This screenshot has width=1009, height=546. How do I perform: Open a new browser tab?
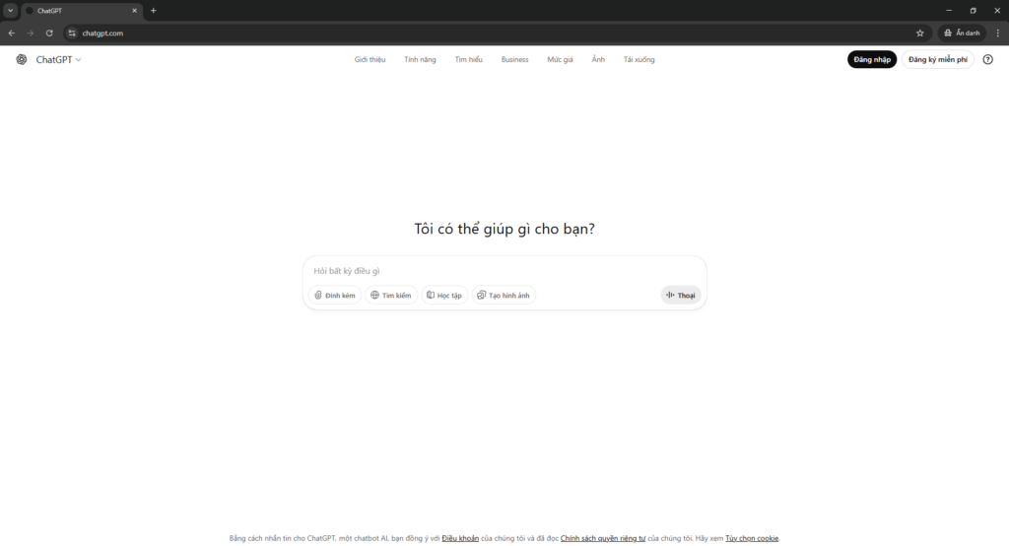pyautogui.click(x=153, y=10)
